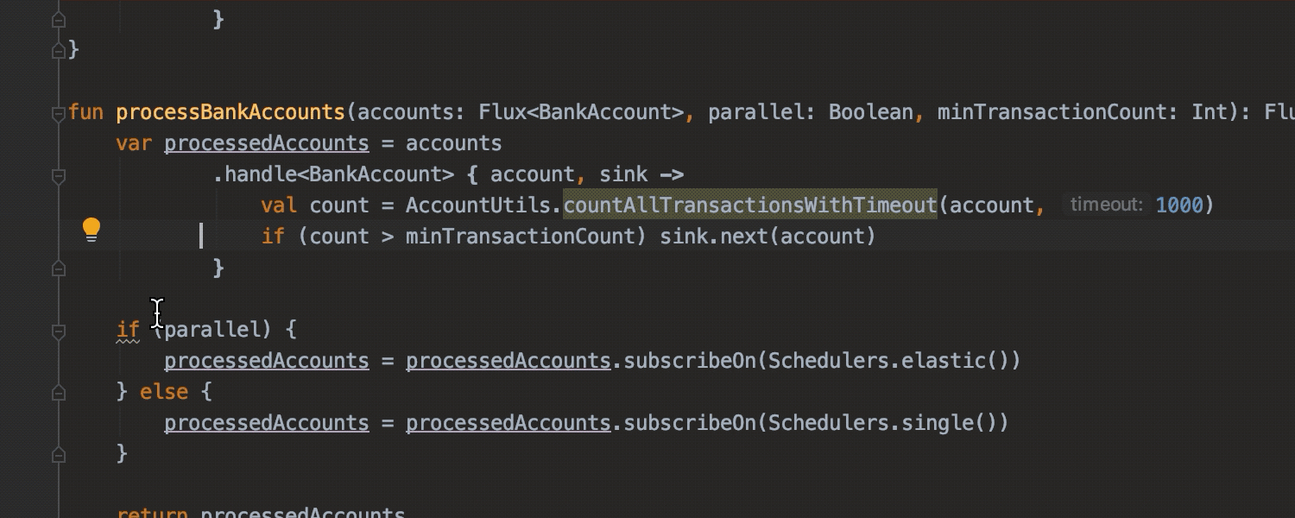The image size is (1295, 518).
Task: Place cursor on processBankAccounts function name
Action: point(231,112)
